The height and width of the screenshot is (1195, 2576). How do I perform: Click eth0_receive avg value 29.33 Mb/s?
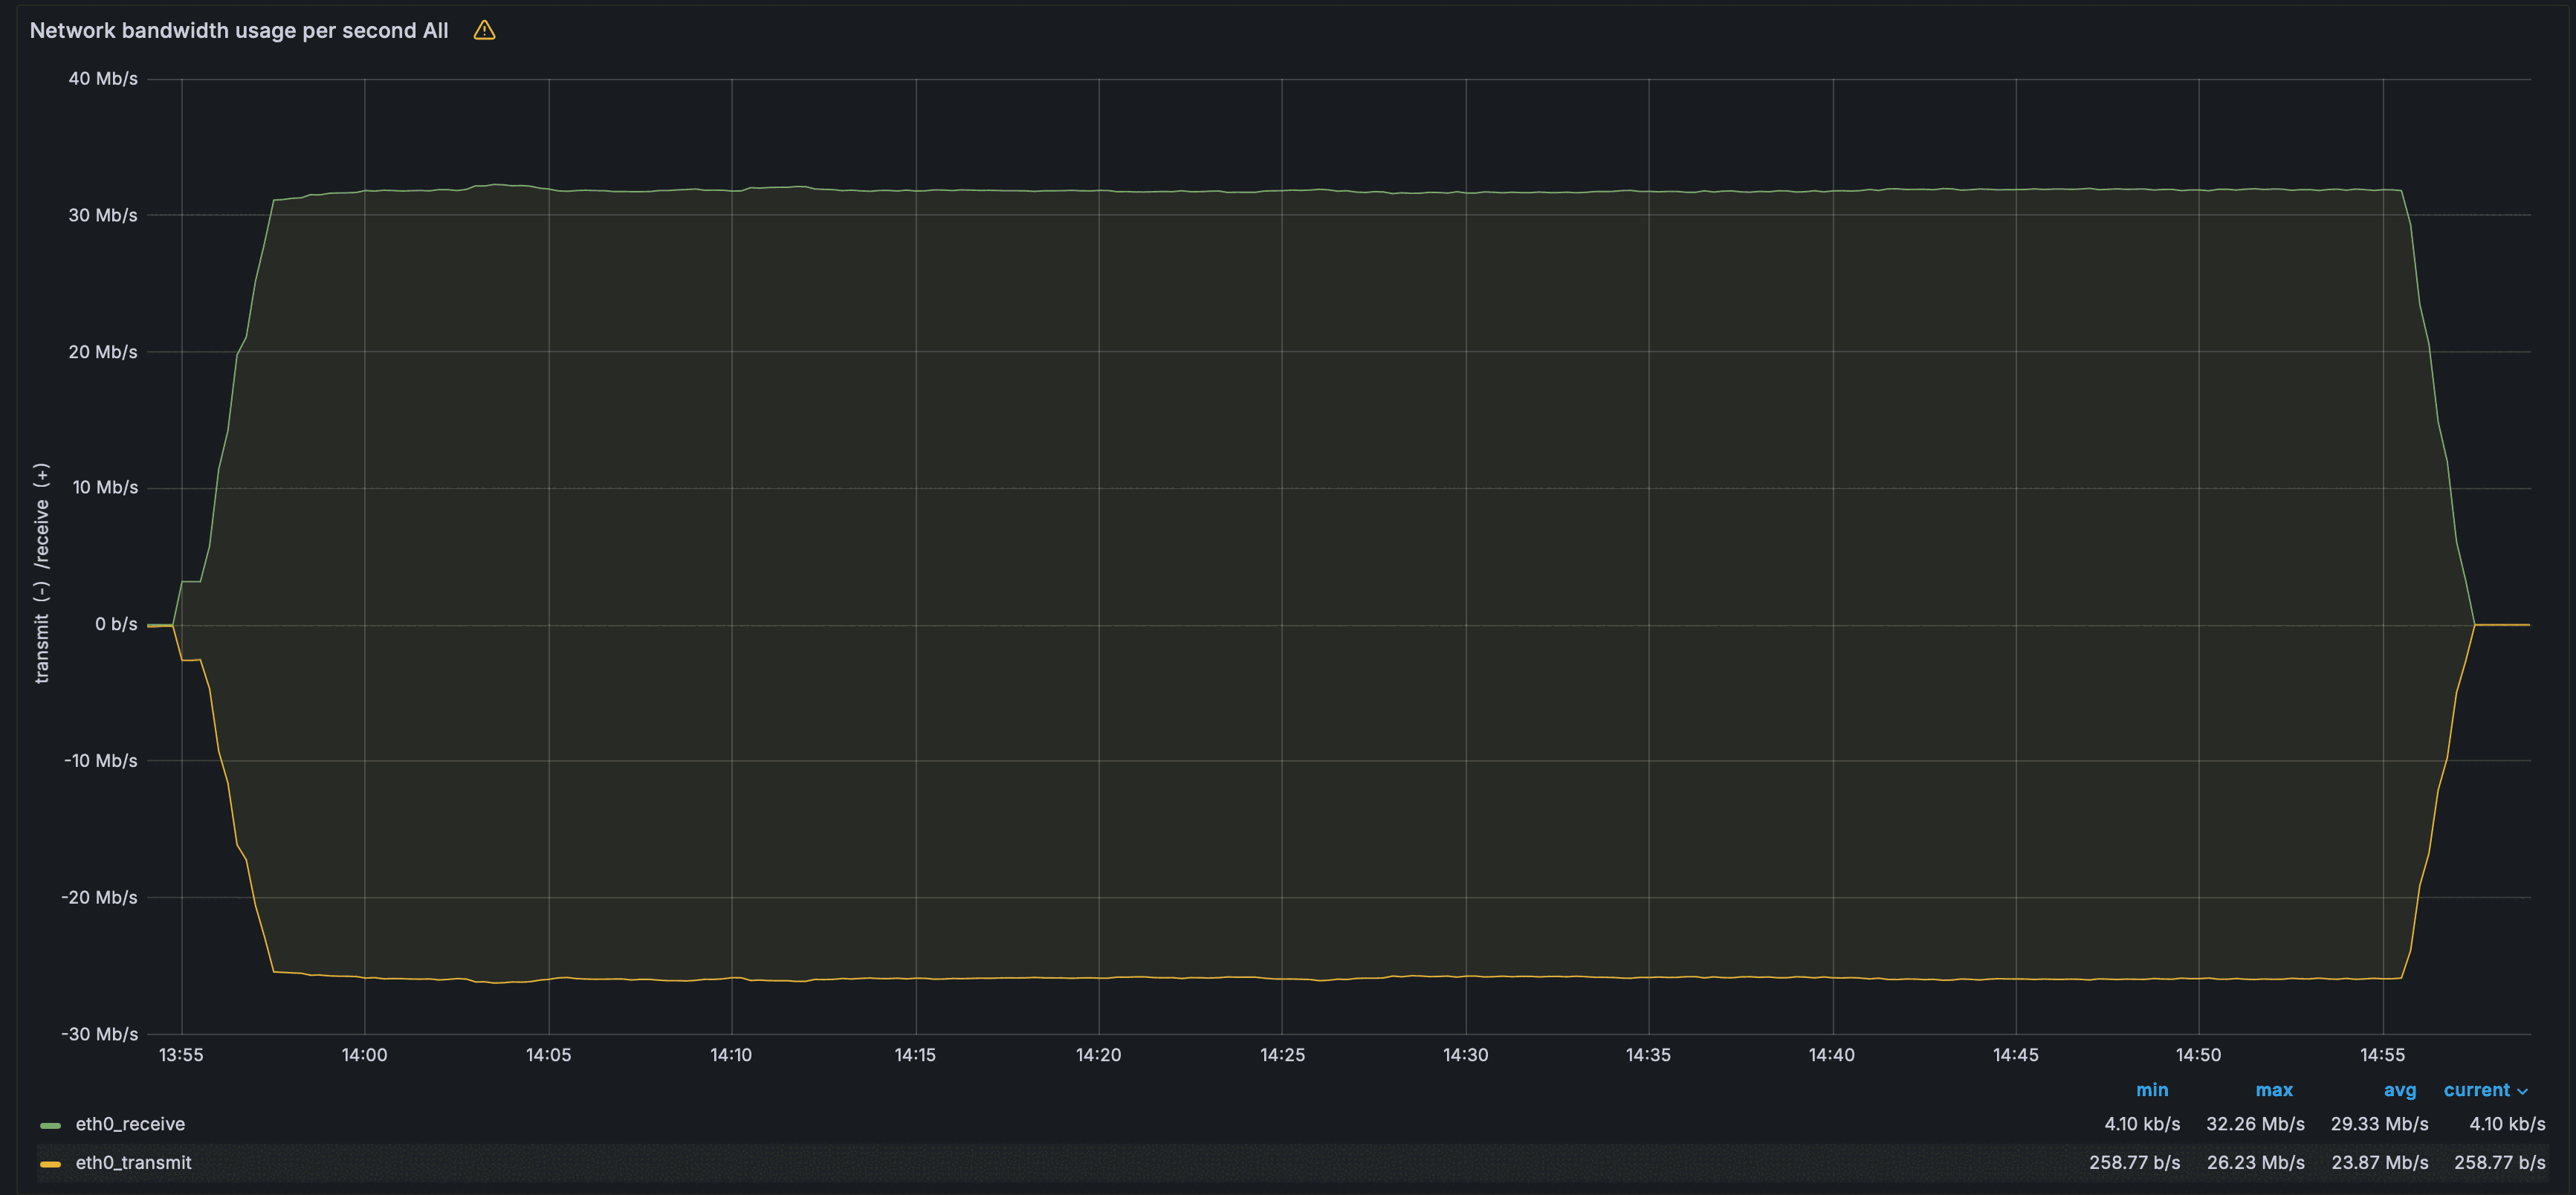pos(2379,1124)
